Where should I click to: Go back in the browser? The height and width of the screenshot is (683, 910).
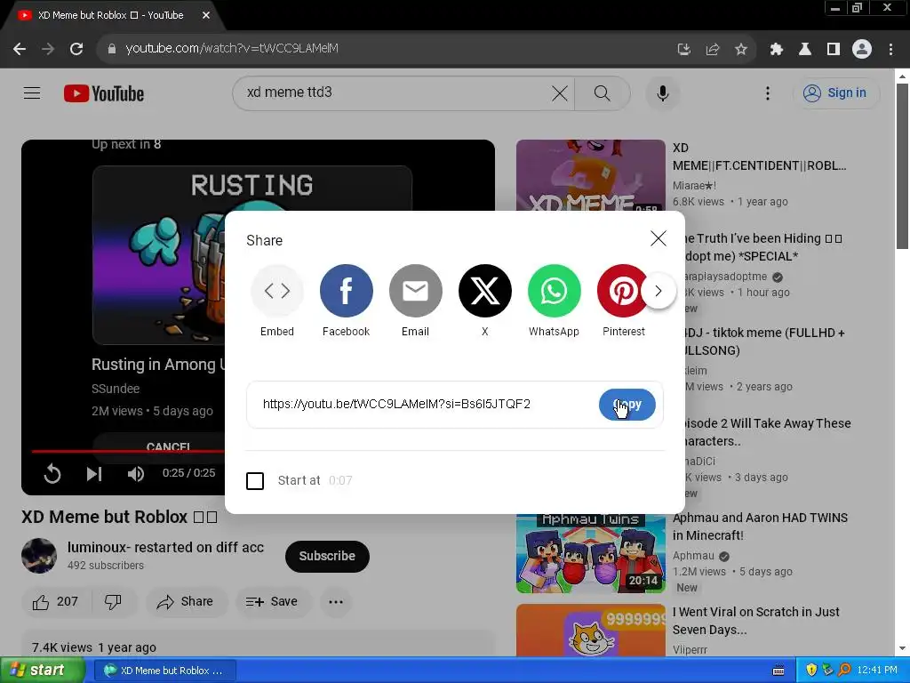20,49
